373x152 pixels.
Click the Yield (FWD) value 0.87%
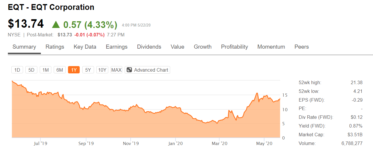coord(356,126)
